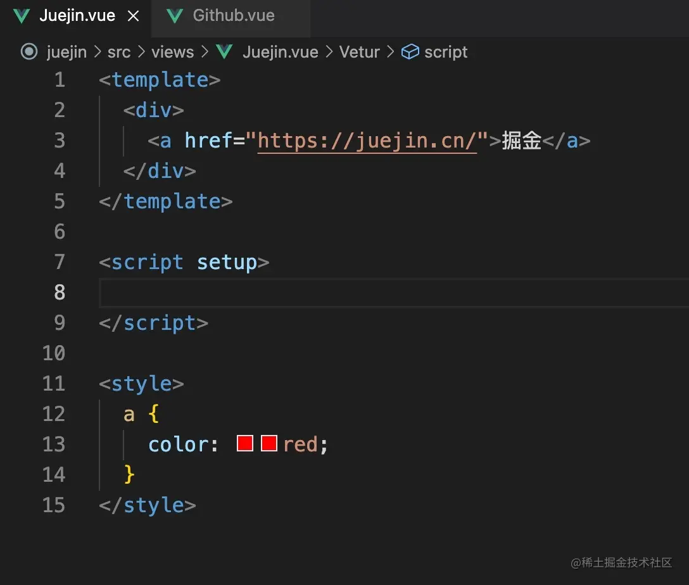The height and width of the screenshot is (585, 689).
Task: Place the cursor on empty line 8
Action: tap(394, 292)
